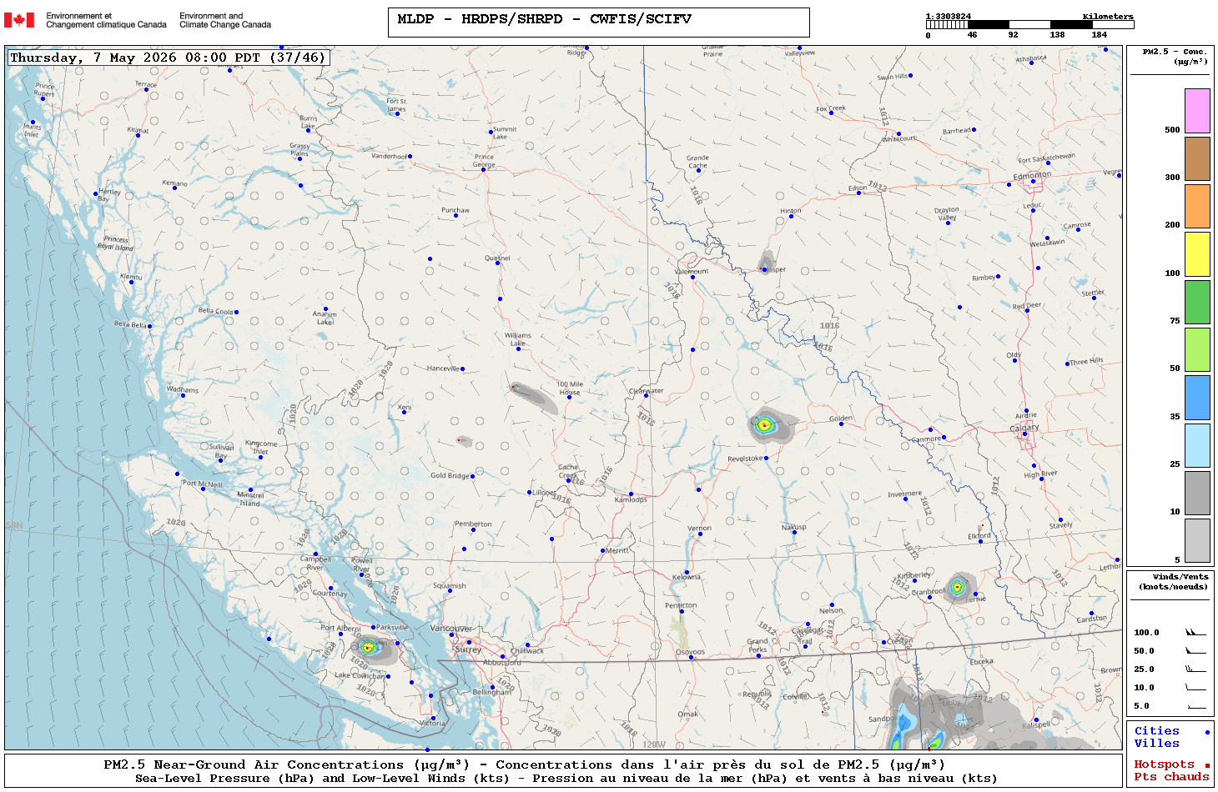Click the yellow 100 legend swatch

point(1197,254)
